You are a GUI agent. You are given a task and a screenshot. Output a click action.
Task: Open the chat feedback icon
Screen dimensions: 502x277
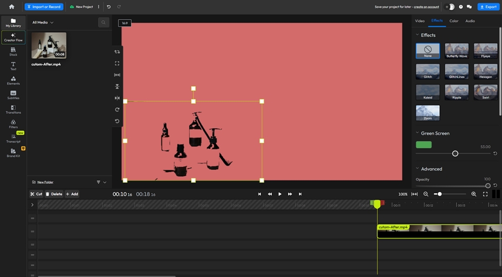click(469, 6)
